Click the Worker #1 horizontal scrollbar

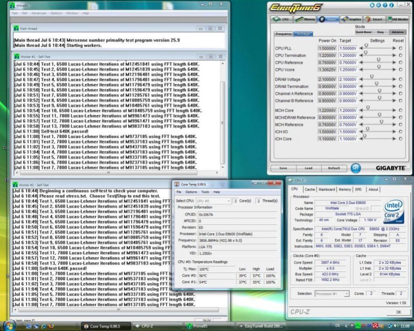pos(108,173)
